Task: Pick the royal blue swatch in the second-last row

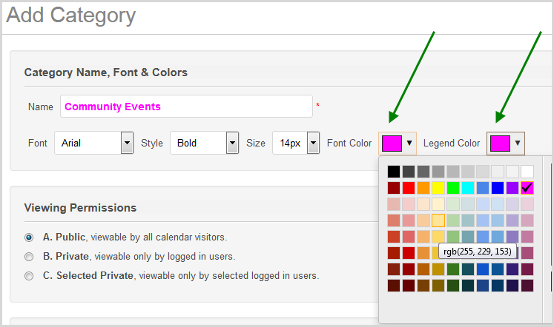Action: click(x=483, y=269)
